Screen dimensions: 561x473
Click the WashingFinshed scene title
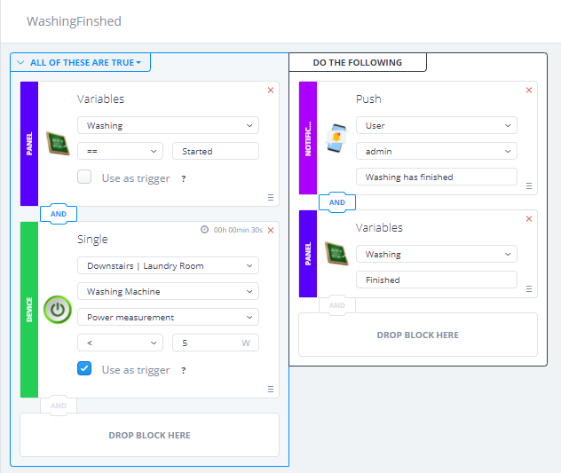[74, 21]
